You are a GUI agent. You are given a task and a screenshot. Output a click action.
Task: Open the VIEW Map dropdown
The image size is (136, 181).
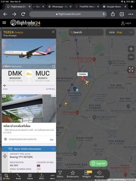(120, 32)
